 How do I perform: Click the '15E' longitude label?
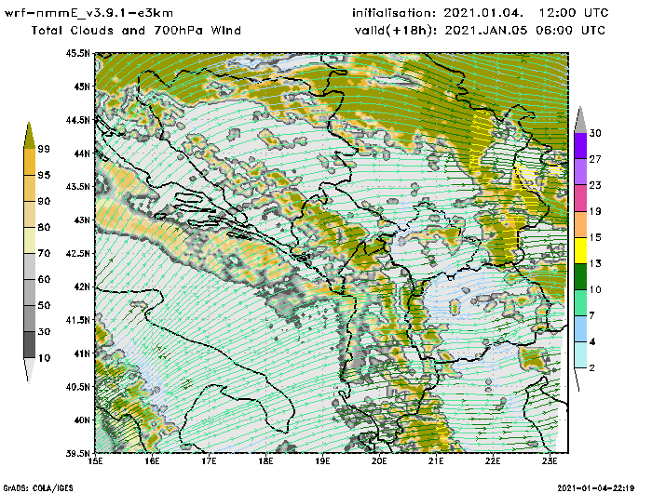[96, 461]
